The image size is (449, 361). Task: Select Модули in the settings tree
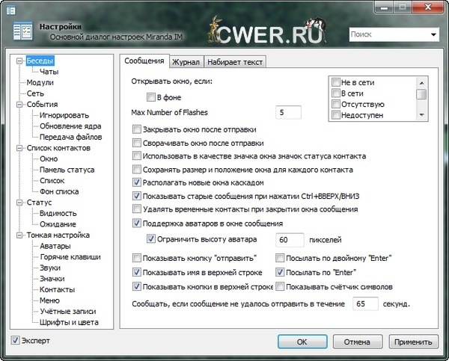coord(40,82)
